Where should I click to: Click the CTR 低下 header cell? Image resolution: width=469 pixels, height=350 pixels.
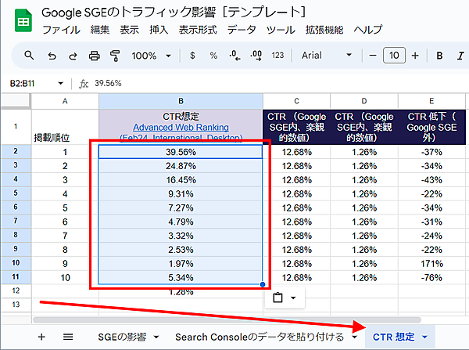point(431,127)
